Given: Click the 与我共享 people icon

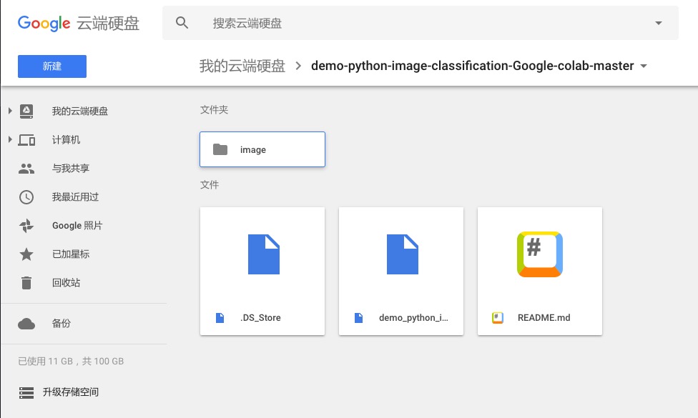Looking at the screenshot, I should (x=26, y=169).
